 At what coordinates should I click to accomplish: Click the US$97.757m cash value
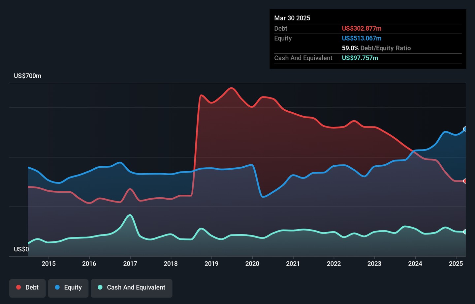(x=360, y=58)
